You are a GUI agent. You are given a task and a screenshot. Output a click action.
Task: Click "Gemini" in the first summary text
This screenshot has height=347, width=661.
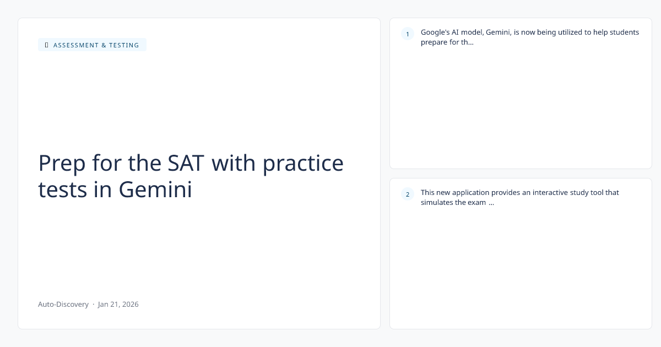click(499, 32)
